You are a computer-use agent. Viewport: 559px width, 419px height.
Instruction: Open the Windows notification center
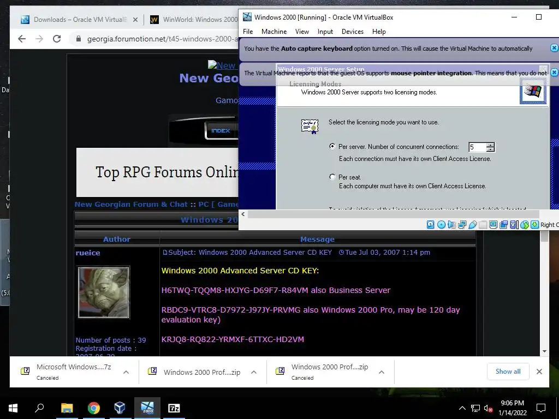click(541, 408)
